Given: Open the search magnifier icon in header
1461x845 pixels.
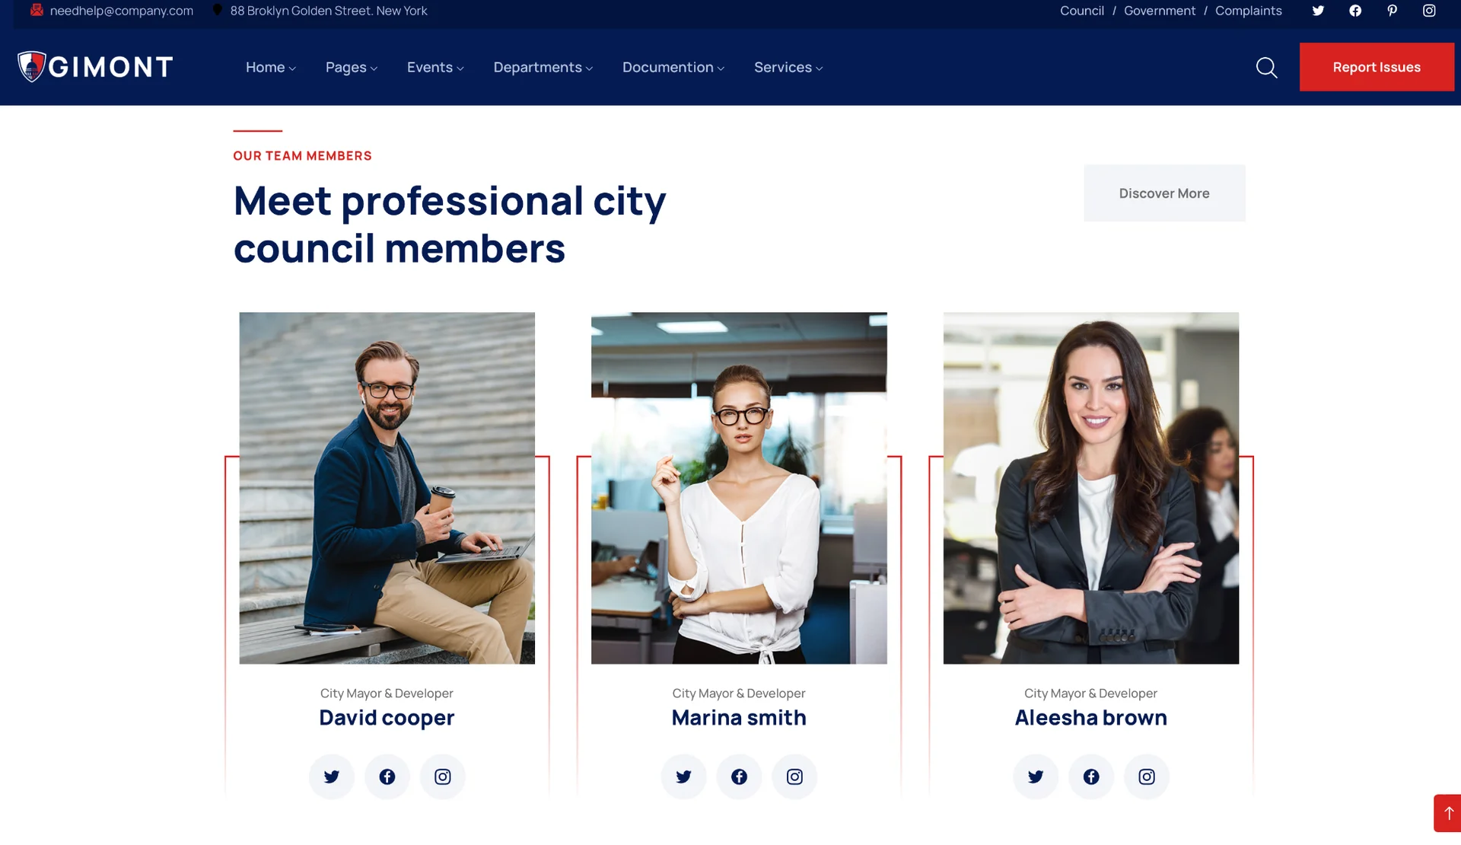Looking at the screenshot, I should (1266, 68).
